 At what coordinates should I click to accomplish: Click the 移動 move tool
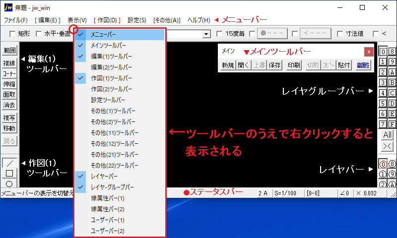coord(9,128)
